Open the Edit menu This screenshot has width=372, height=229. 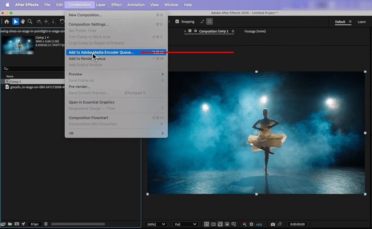pos(59,5)
